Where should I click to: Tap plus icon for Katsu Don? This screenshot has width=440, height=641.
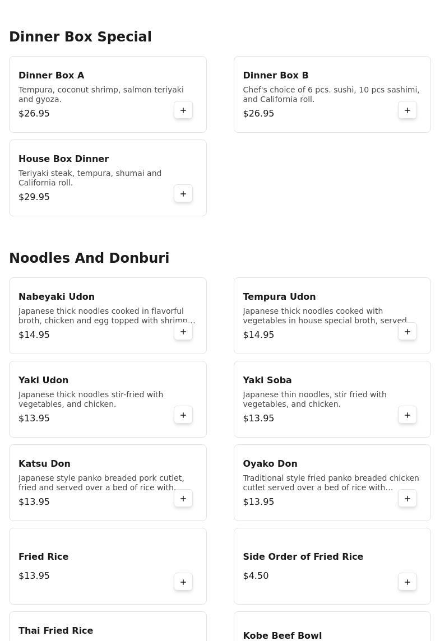pyautogui.click(x=183, y=499)
